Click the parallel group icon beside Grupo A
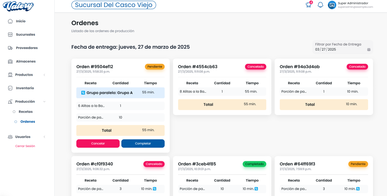This screenshot has height=196, width=387. (83, 93)
